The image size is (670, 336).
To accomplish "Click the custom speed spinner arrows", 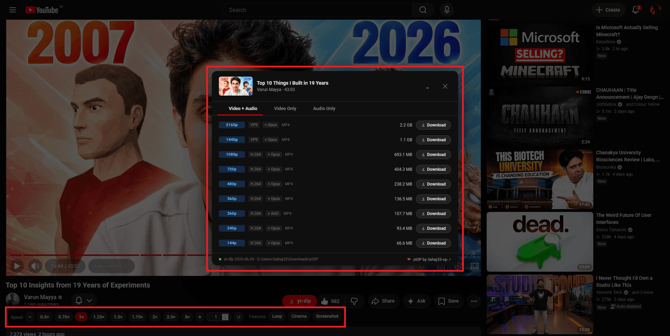I will click(225, 317).
